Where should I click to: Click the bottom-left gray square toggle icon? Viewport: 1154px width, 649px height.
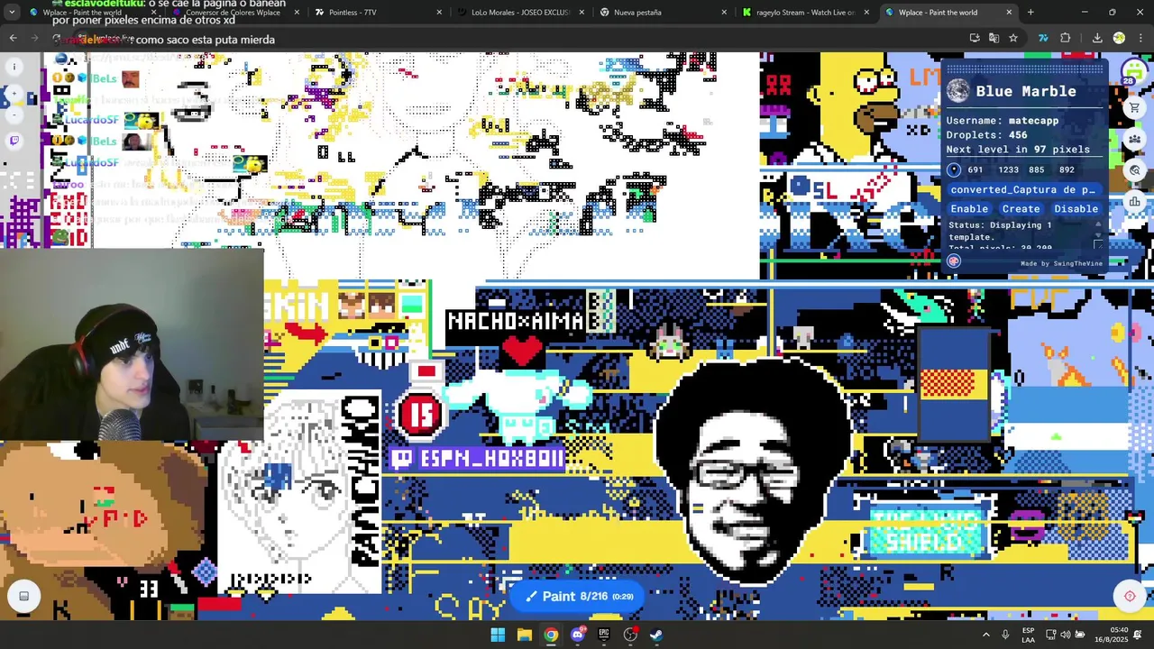[x=24, y=596]
